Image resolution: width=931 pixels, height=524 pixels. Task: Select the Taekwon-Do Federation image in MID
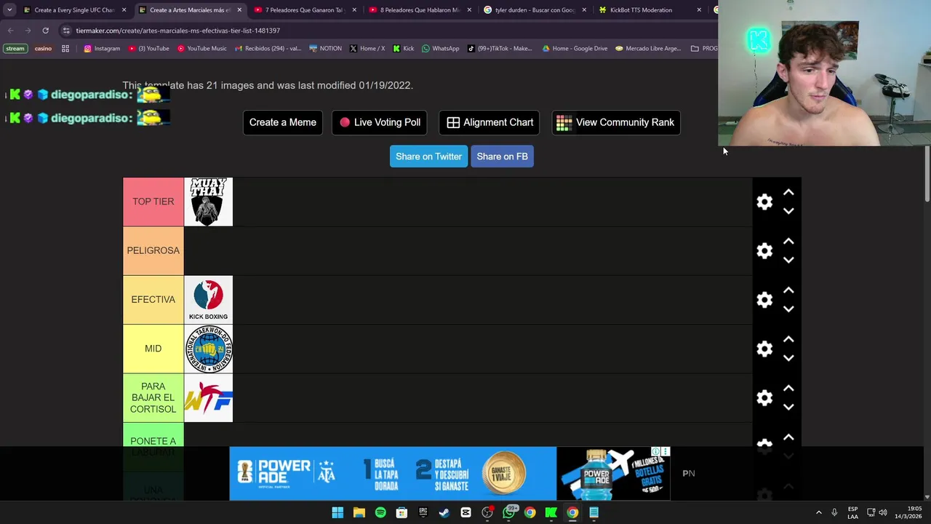click(208, 349)
